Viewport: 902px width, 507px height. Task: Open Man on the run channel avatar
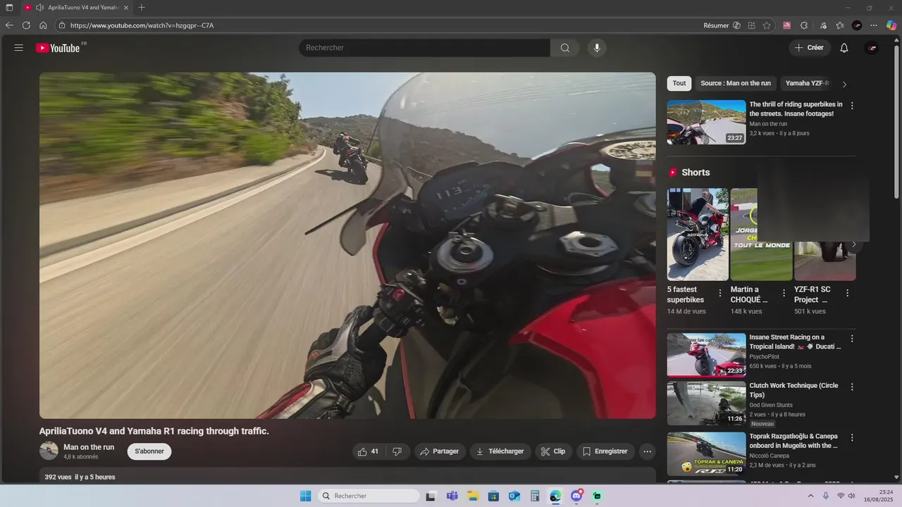pyautogui.click(x=49, y=451)
